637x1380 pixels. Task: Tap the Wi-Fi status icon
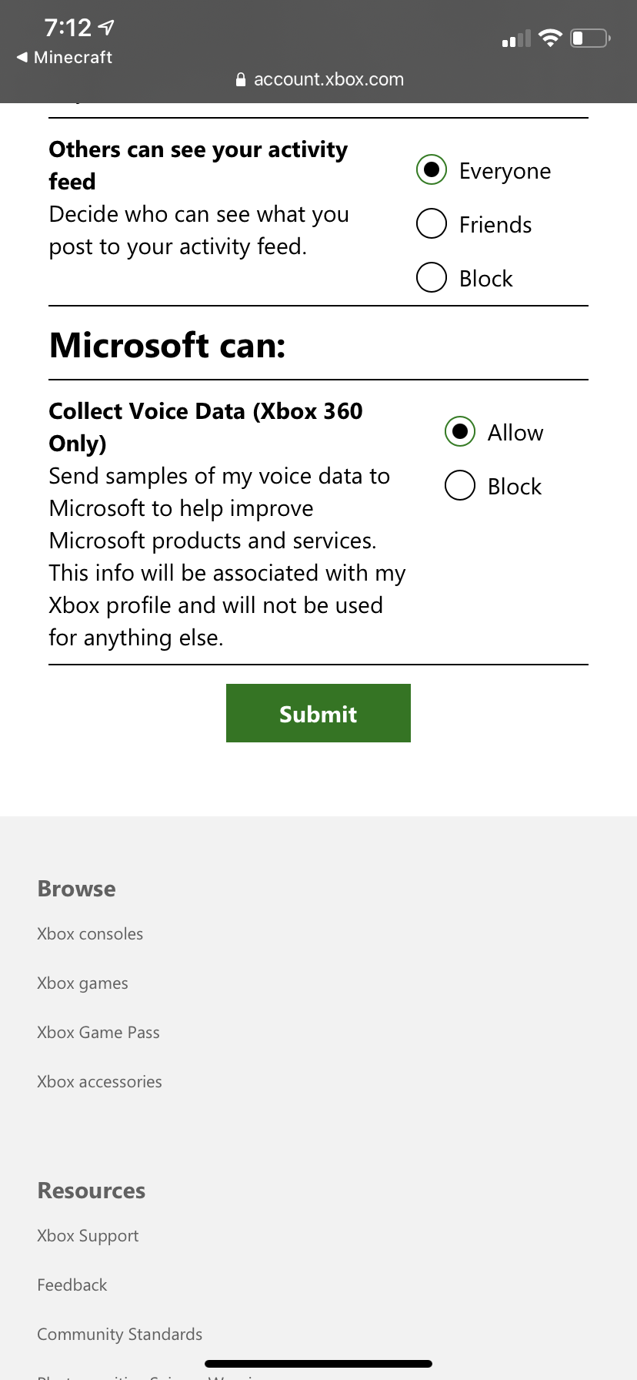550,38
